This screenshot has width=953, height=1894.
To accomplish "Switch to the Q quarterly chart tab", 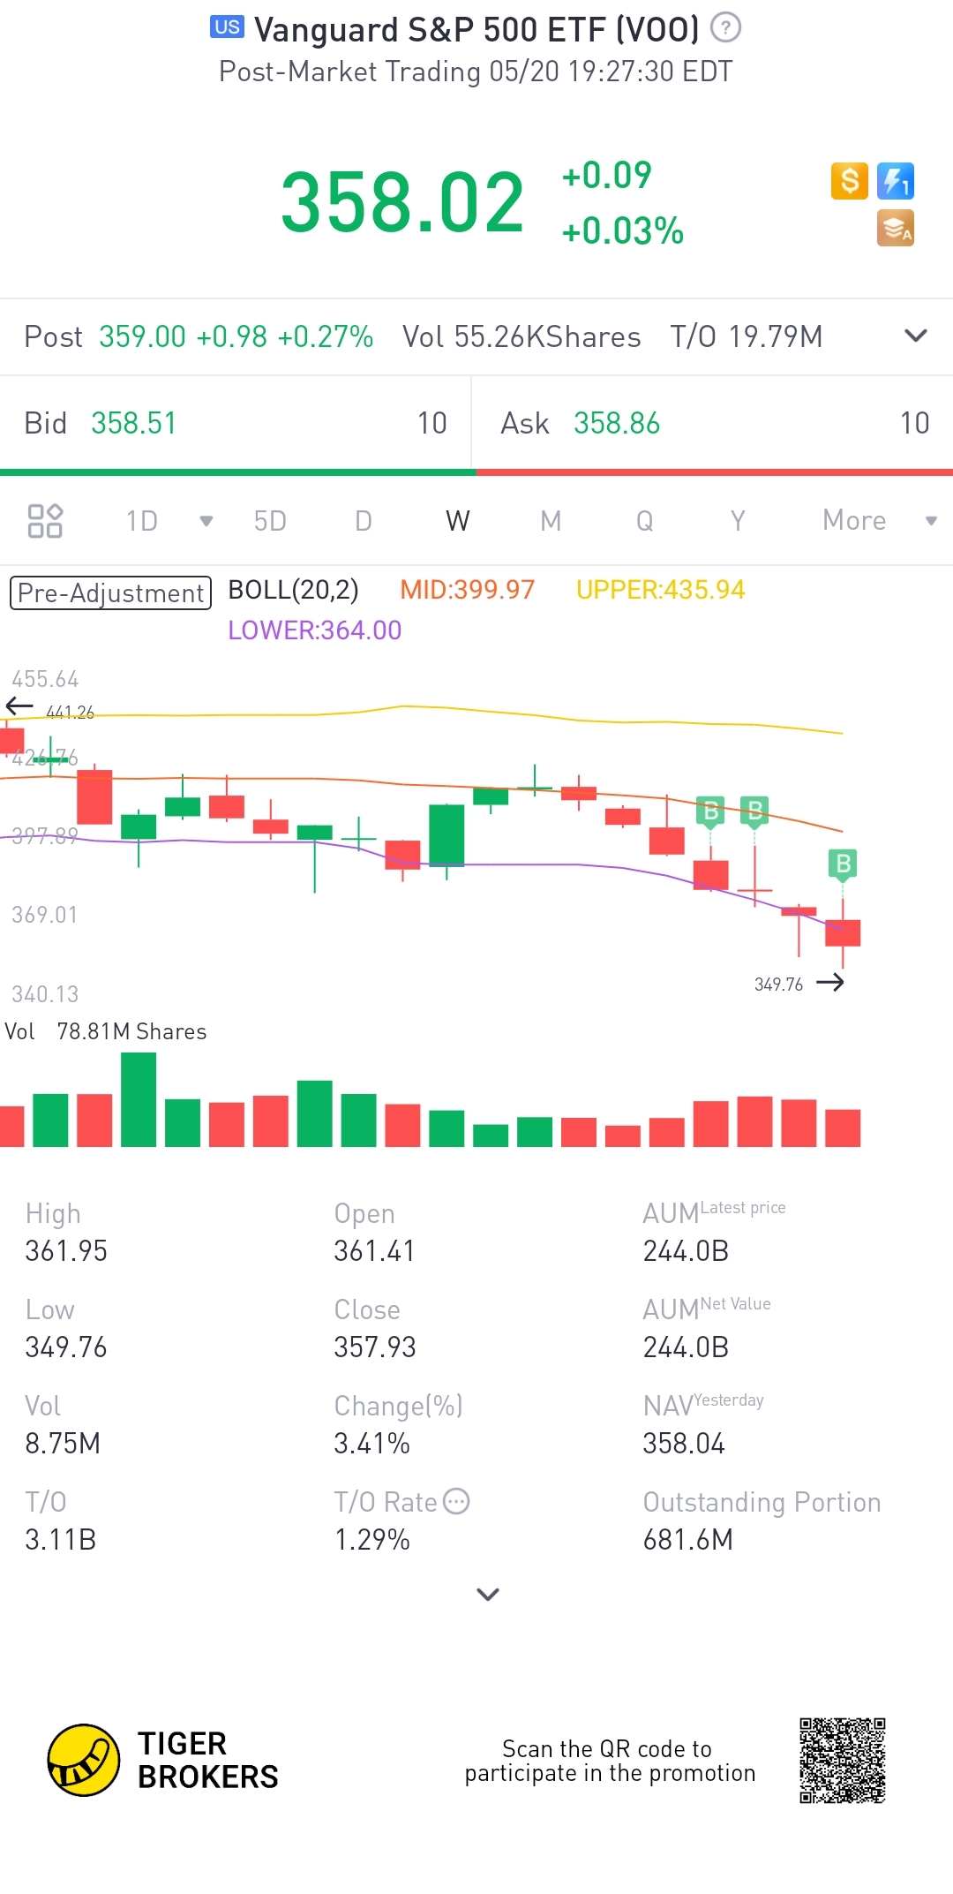I will (x=645, y=521).
